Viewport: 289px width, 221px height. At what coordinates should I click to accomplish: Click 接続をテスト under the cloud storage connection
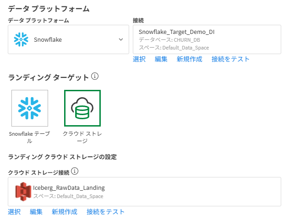[x=106, y=212]
